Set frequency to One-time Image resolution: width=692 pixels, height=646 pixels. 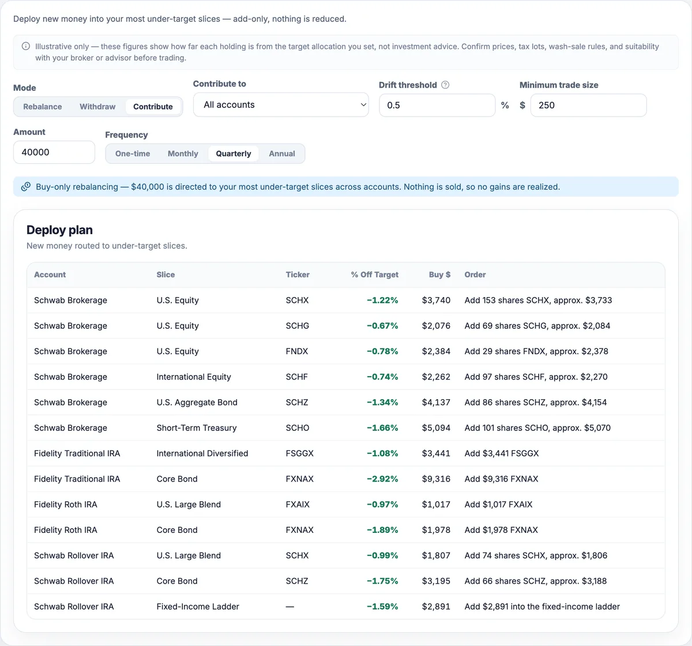(x=133, y=154)
